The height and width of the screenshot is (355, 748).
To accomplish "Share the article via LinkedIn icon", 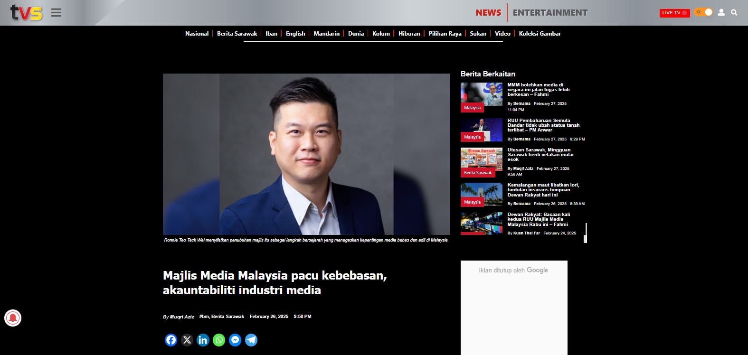I will tap(203, 340).
